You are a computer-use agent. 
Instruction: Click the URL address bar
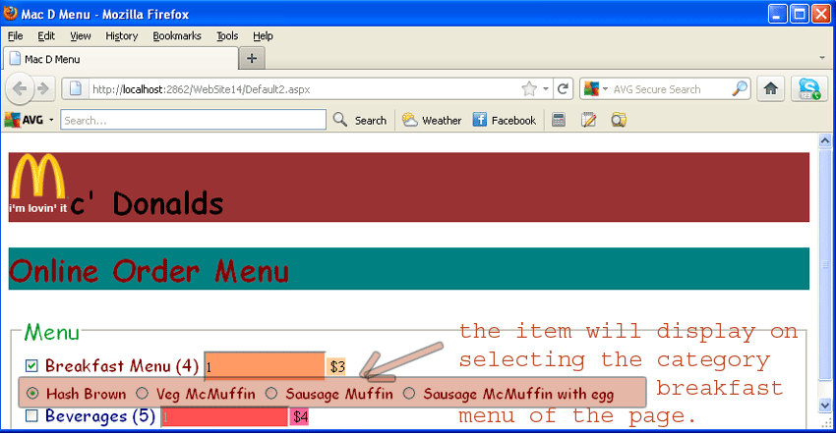click(304, 89)
